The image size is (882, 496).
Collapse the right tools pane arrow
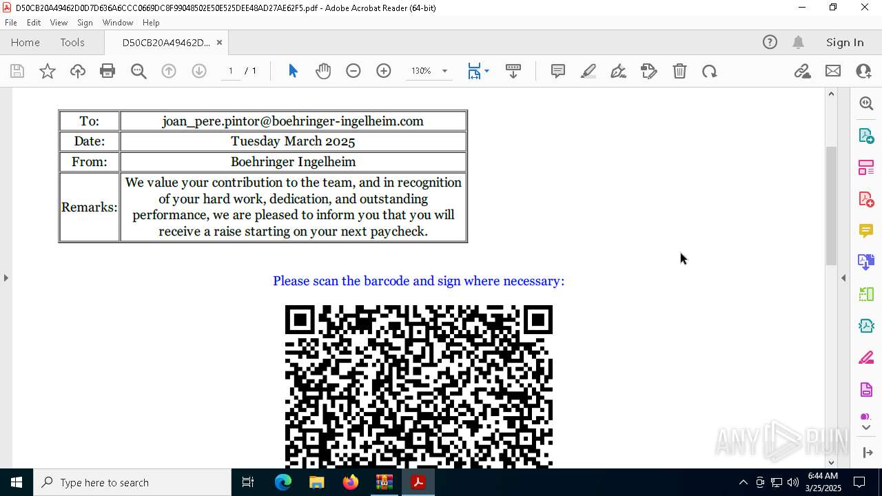pos(843,278)
